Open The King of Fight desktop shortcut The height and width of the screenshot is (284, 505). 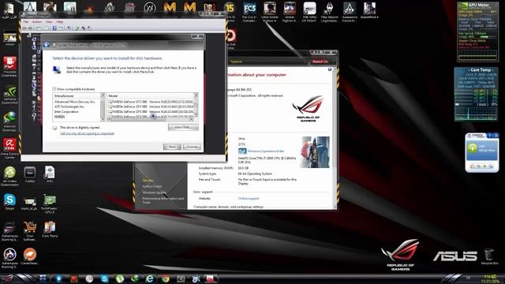tap(309, 13)
